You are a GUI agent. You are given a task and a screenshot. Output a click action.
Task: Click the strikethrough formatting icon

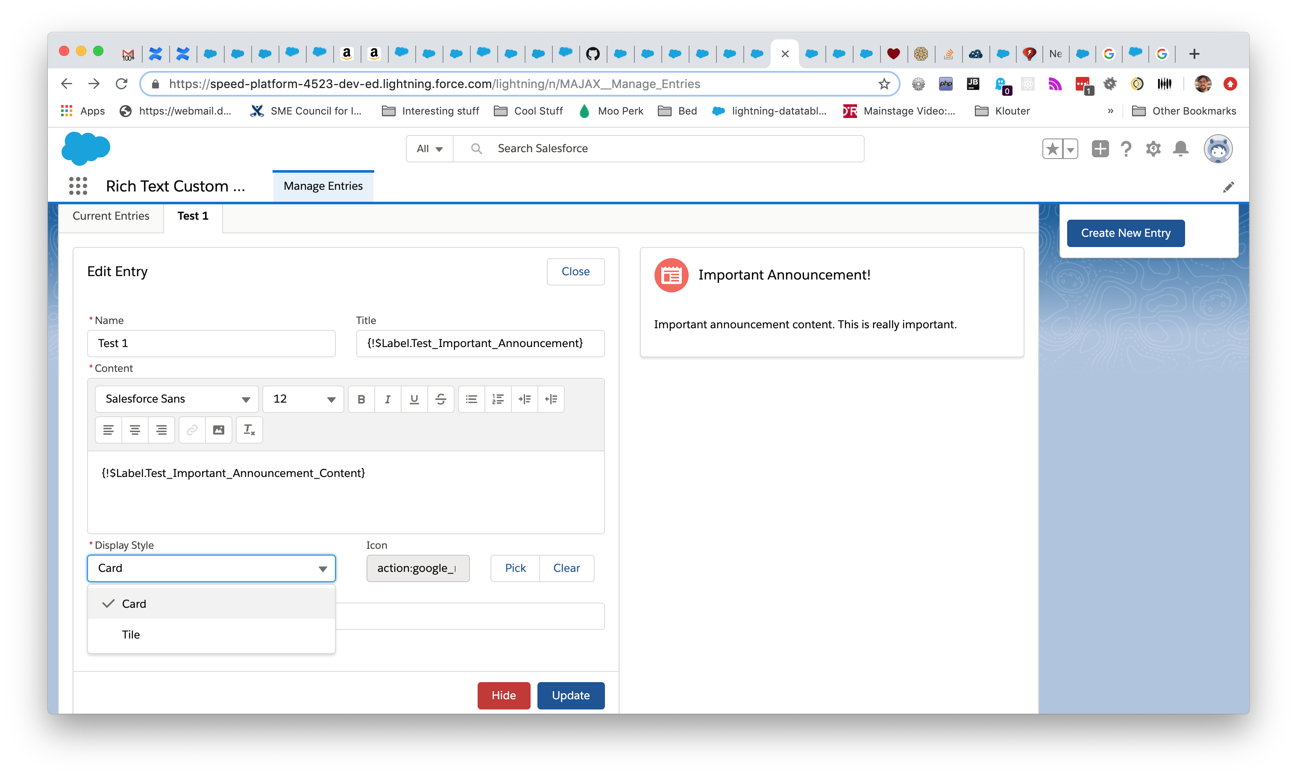point(440,399)
